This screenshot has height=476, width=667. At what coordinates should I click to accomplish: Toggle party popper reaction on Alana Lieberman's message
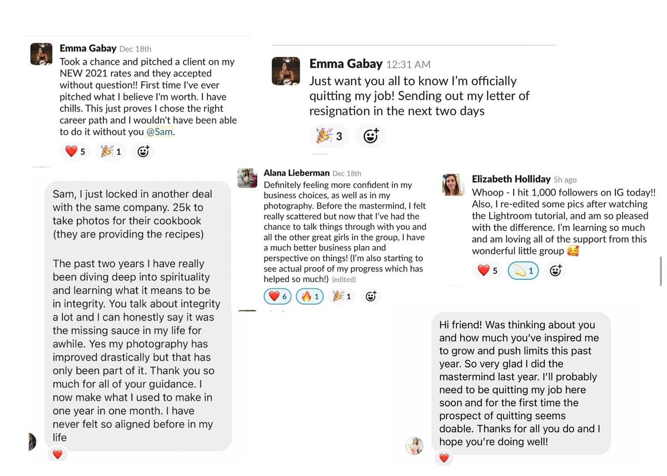tap(342, 297)
